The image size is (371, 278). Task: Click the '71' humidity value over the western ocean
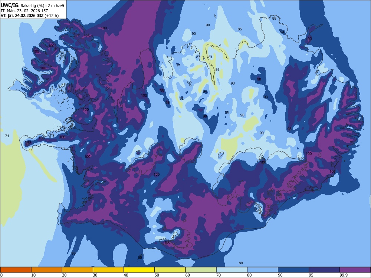point(7,136)
